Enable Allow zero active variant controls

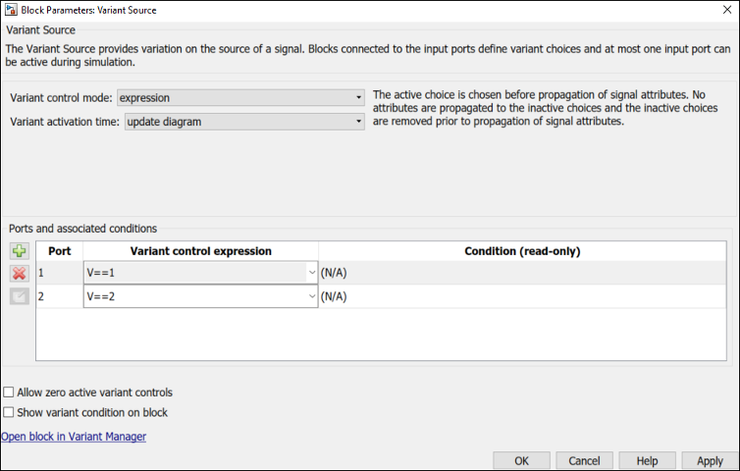9,392
